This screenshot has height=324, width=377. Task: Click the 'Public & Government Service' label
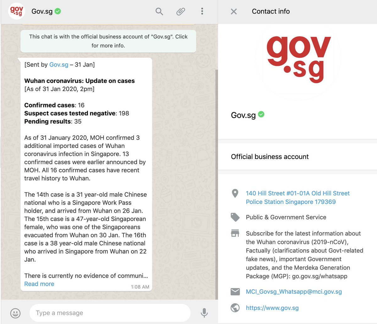pos(286,217)
